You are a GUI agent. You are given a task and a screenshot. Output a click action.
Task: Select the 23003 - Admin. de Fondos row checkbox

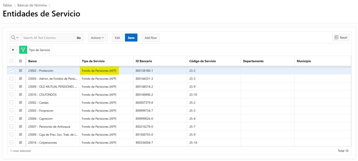click(x=11, y=78)
